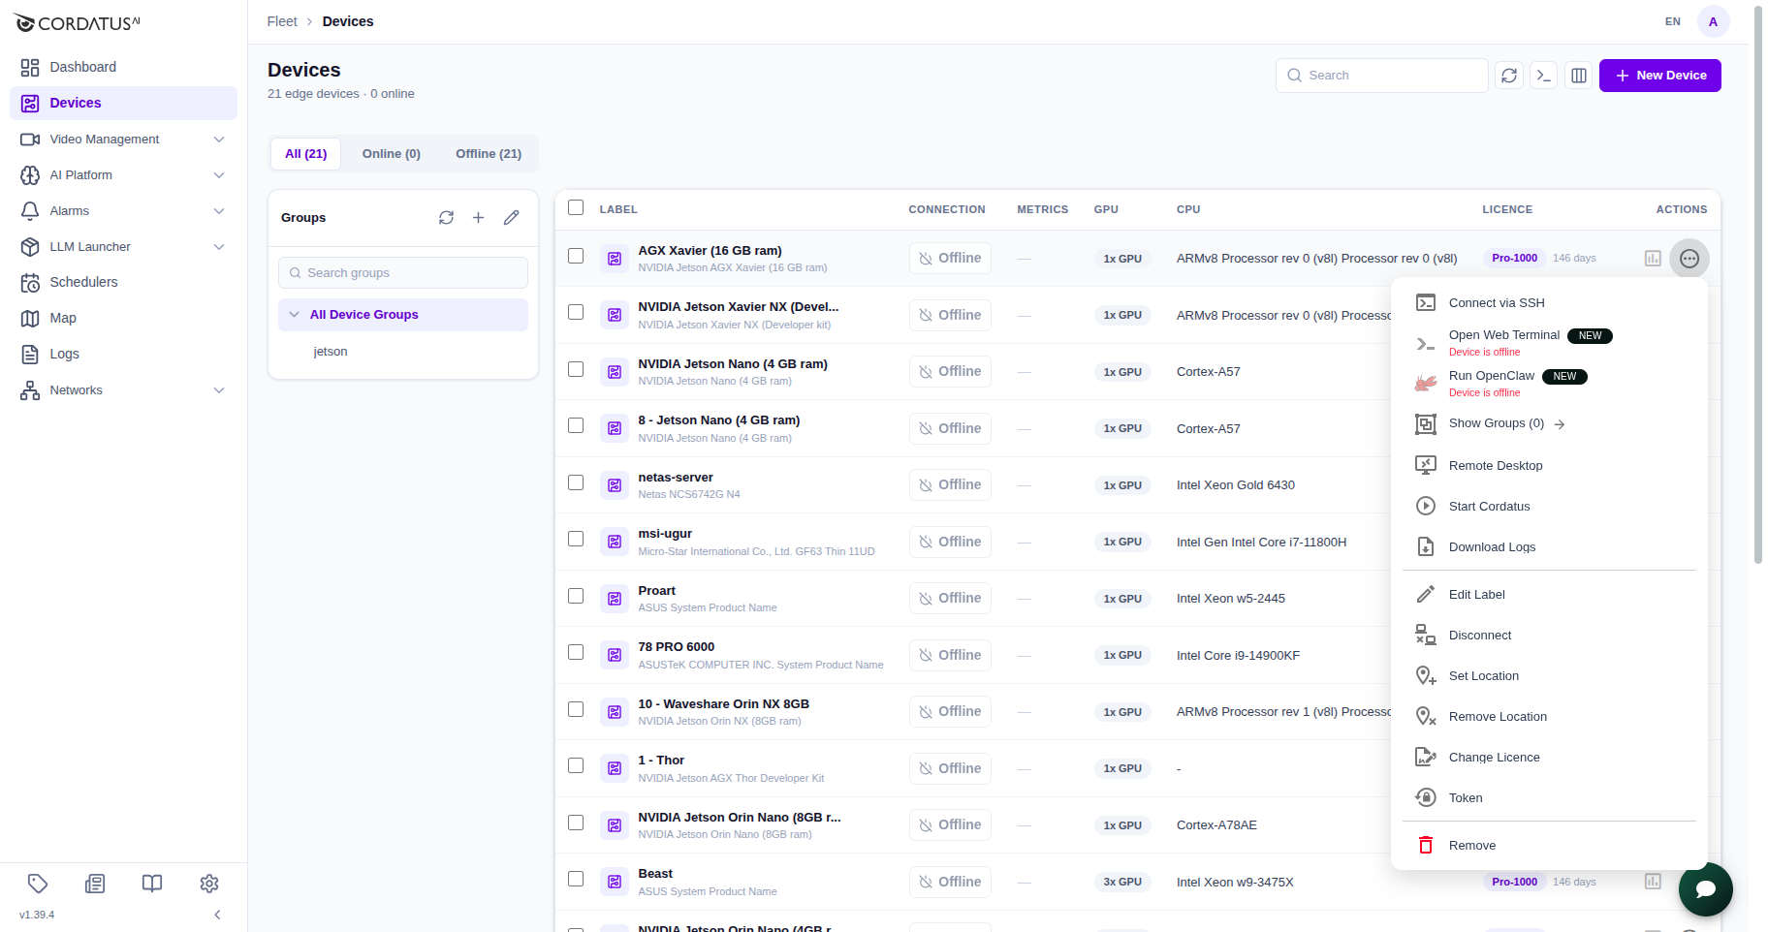Open the EN language selector

(x=1673, y=21)
